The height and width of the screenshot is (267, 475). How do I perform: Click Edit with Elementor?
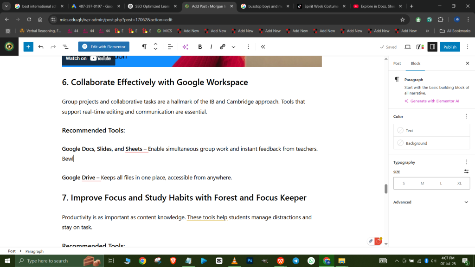click(x=104, y=47)
